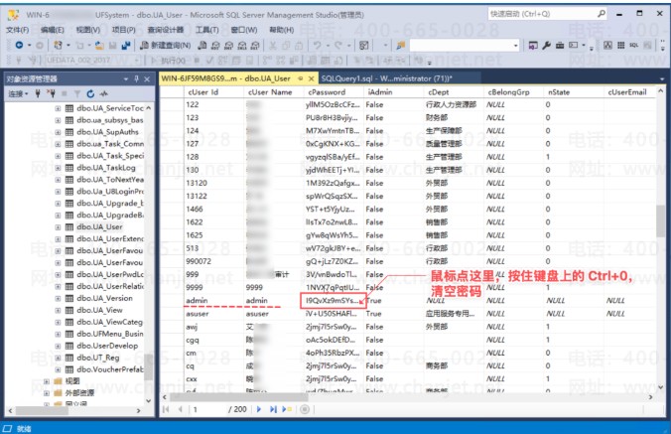
Task: Toggle auto-hide pin for Object Explorer panel
Action: tap(137, 78)
